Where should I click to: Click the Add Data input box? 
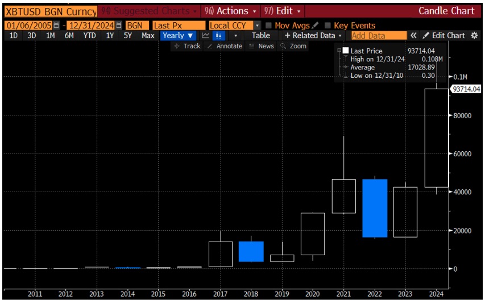379,36
